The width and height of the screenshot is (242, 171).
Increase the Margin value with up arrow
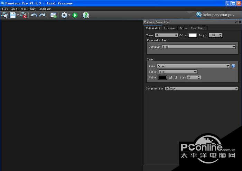(x=221, y=34)
